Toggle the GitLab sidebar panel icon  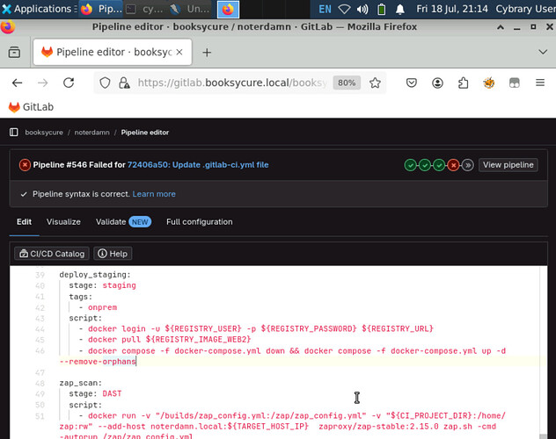(13, 133)
